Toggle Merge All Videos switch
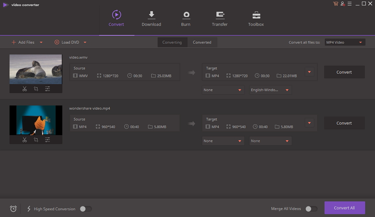Image resolution: width=375 pixels, height=217 pixels. (x=311, y=209)
